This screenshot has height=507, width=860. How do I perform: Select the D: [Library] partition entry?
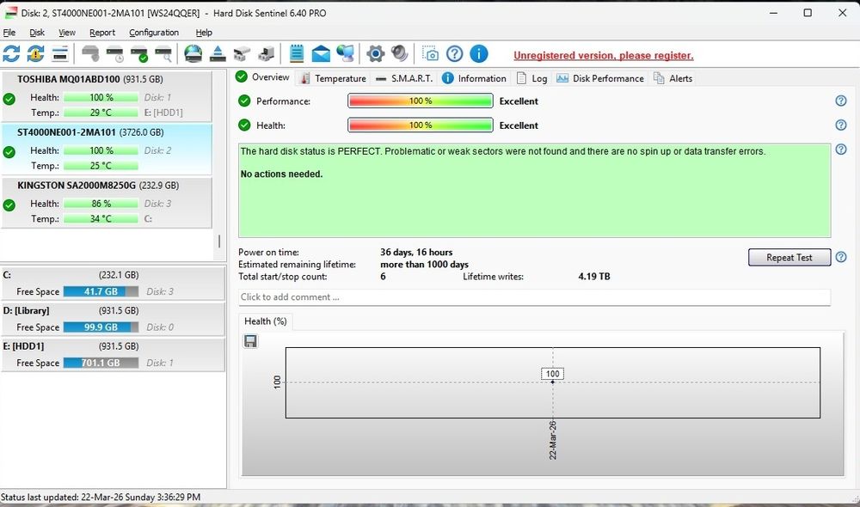tap(113, 319)
